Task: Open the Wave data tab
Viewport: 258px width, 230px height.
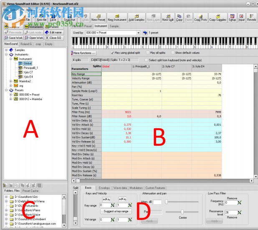Action: [x=120, y=188]
